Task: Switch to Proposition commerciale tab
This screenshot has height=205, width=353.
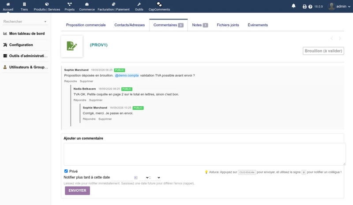Action: [x=86, y=25]
